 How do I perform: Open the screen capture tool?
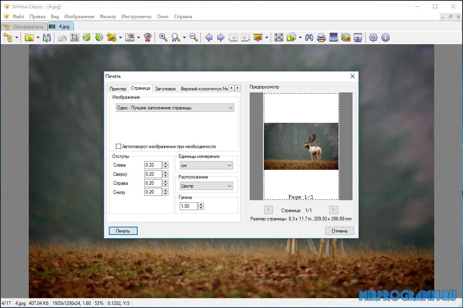tap(358, 37)
